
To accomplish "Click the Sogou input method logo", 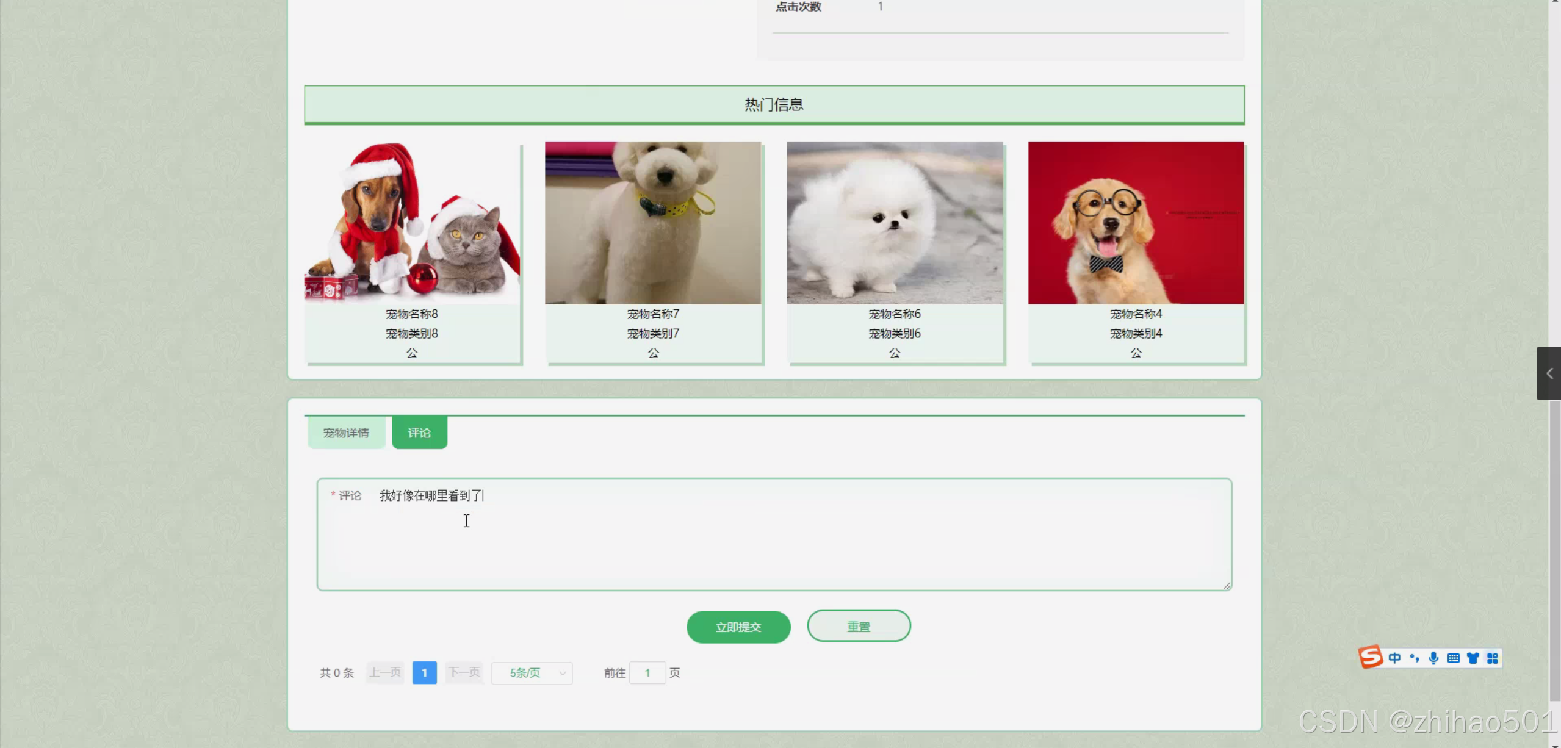I will pos(1370,657).
